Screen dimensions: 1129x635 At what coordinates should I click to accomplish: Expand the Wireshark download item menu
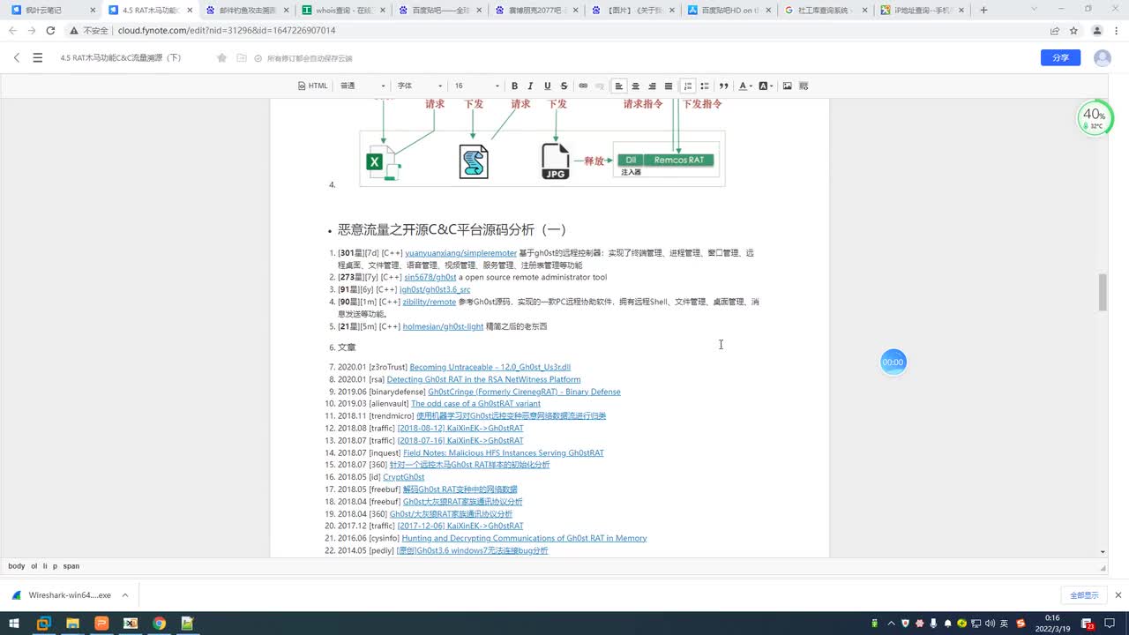[x=125, y=595]
